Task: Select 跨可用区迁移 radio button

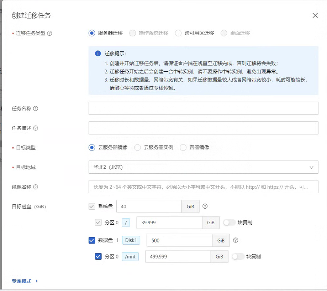Action: (178, 33)
